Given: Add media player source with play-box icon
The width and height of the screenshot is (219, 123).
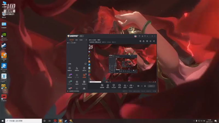Looking at the screenshot, I should coord(119,86).
